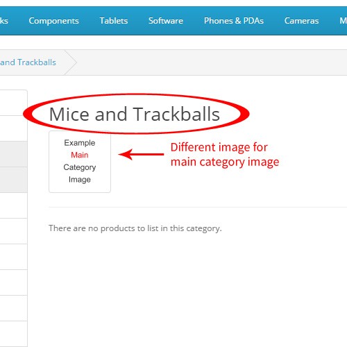
Task: Click the Mice and Trackballs heading
Action: coord(135,114)
